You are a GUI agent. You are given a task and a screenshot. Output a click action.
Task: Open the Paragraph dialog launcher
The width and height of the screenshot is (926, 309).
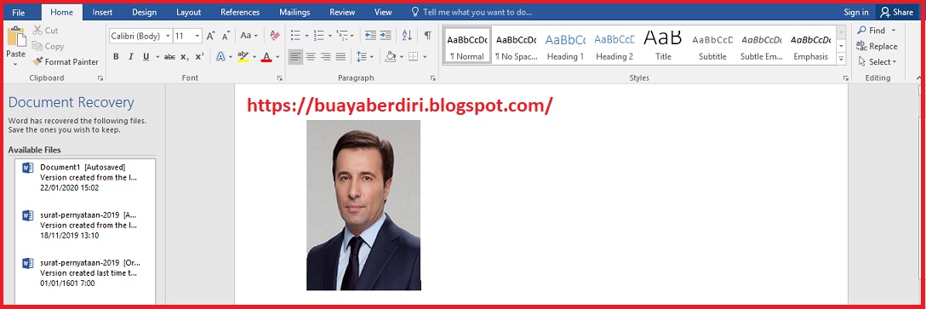pyautogui.click(x=433, y=78)
